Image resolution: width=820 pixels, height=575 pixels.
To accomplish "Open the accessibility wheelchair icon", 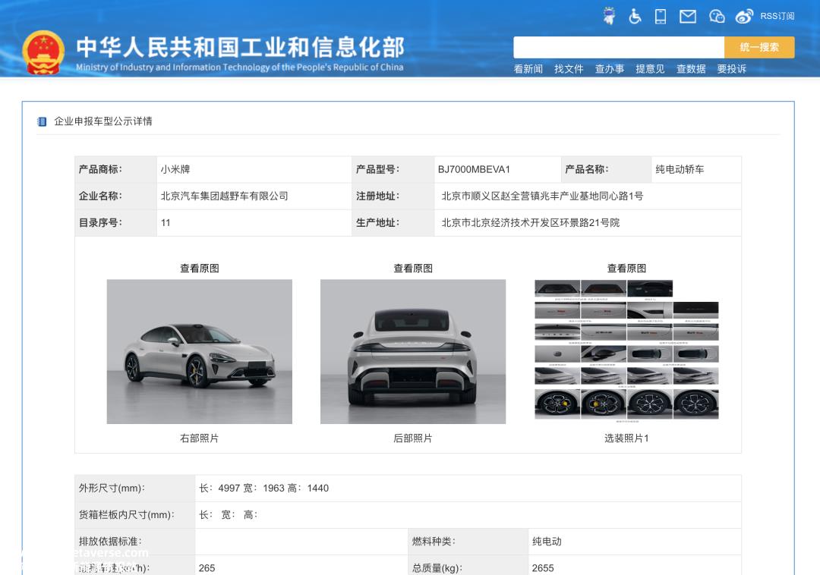I will 635,16.
